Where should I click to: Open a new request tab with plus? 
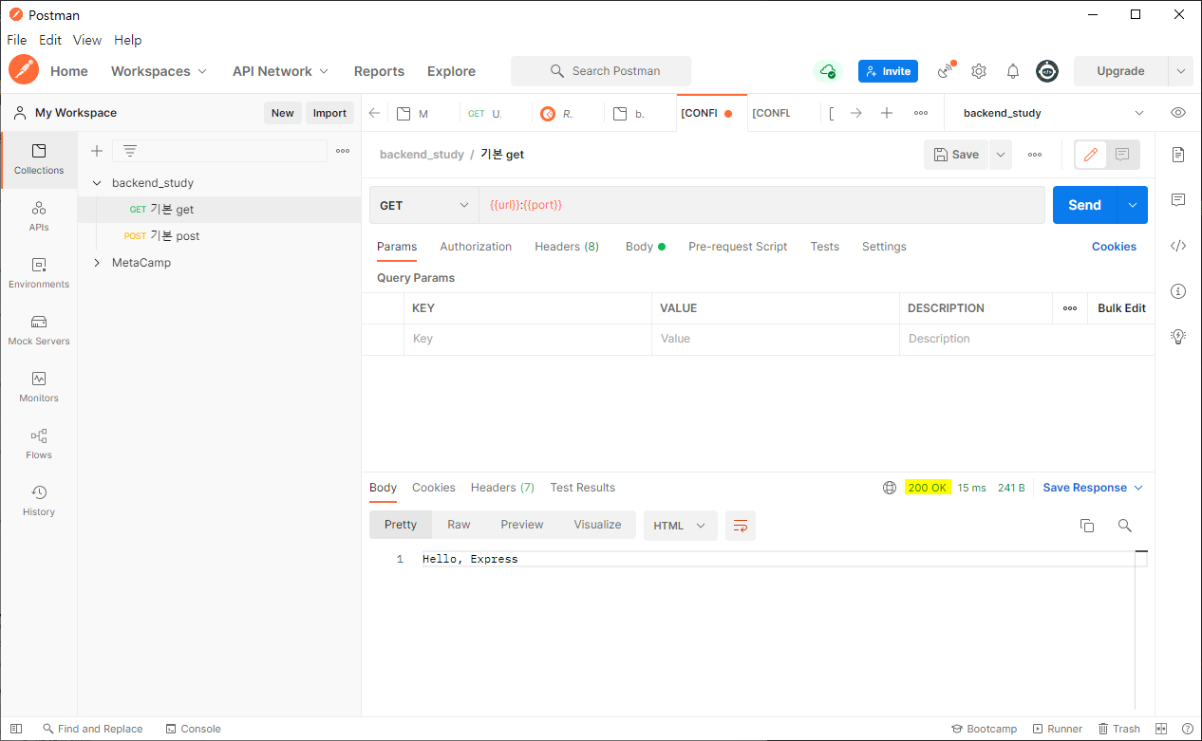click(887, 113)
